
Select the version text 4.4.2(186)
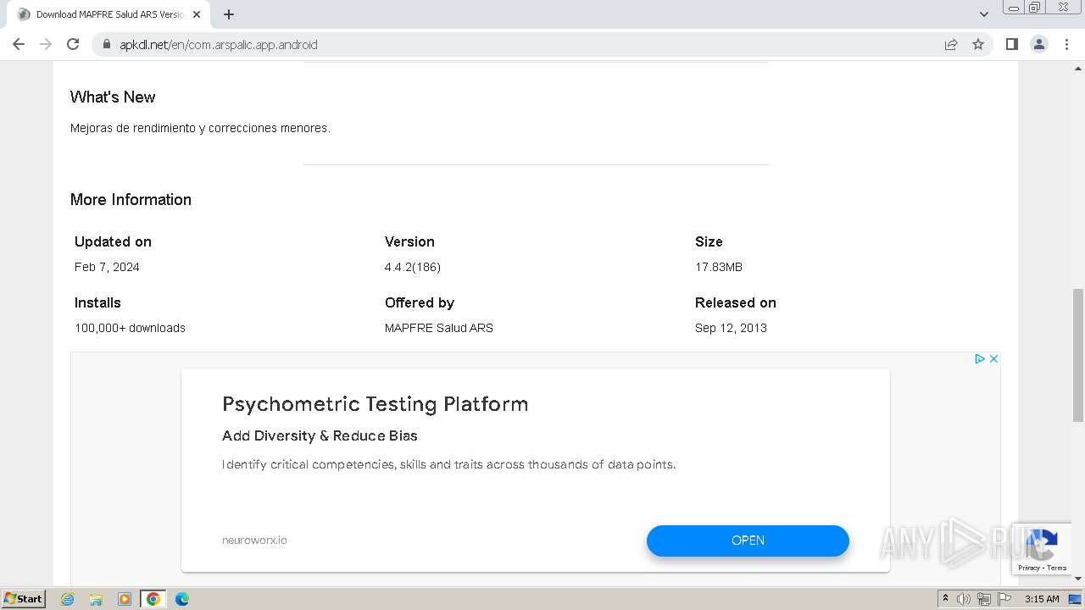[413, 267]
